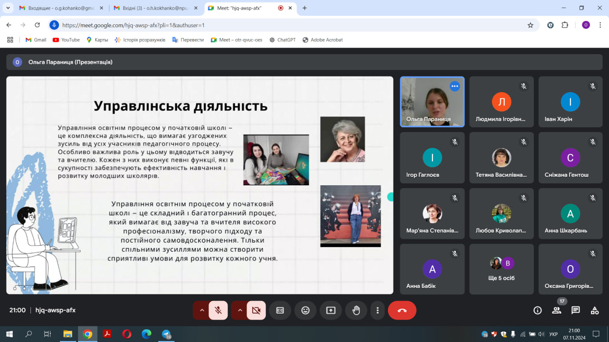Select Людмила Ігорівна participant tile
Viewport: 609px width, 342px height.
[501, 102]
